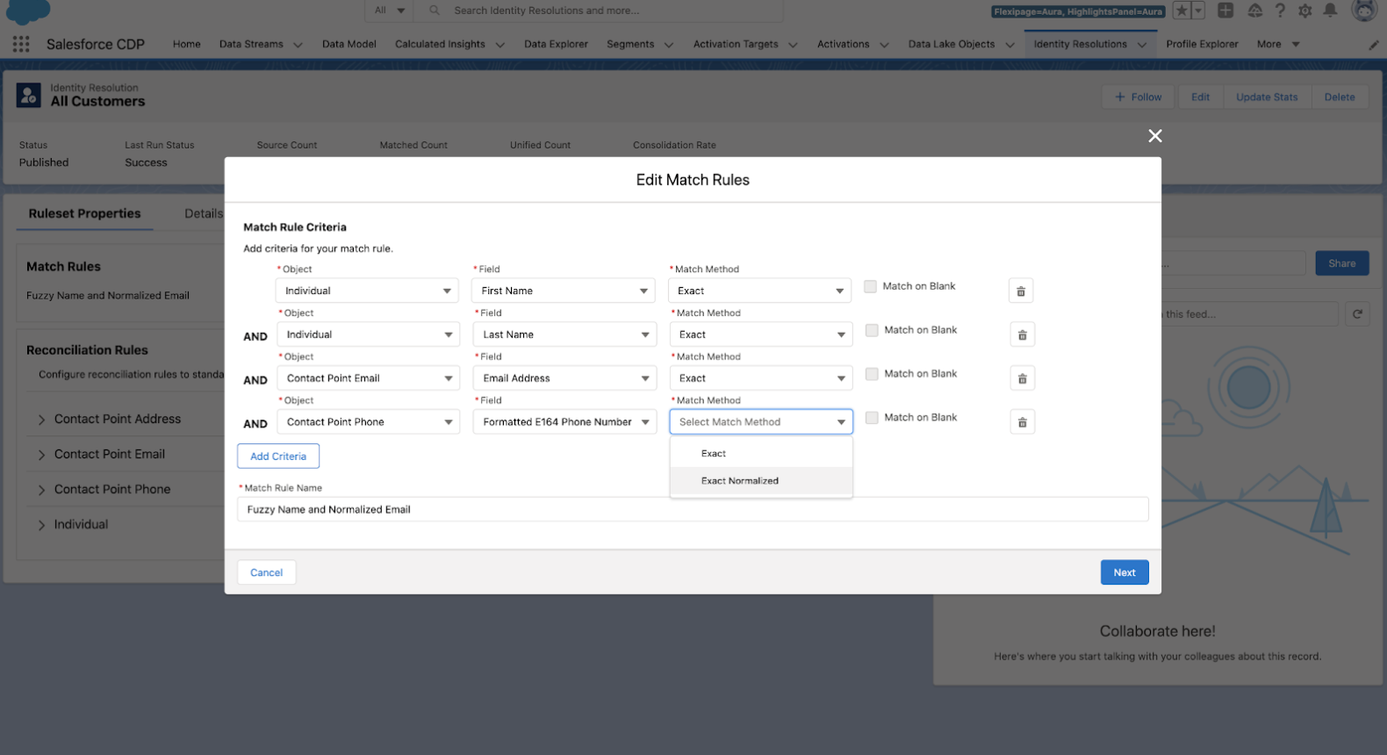Open the favorites list dropdown arrow
The width and height of the screenshot is (1387, 755).
pos(1198,11)
